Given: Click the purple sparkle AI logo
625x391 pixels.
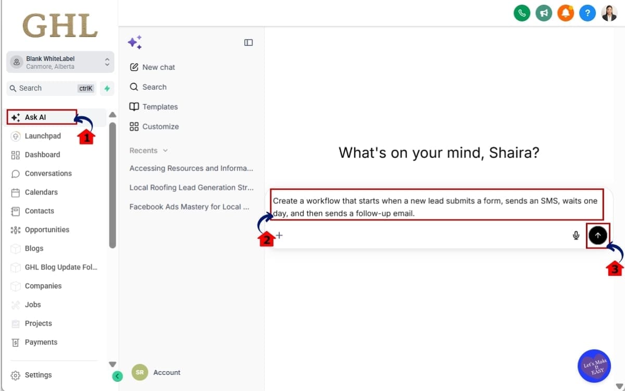Looking at the screenshot, I should point(135,43).
